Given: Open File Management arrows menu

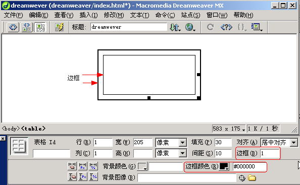Looking at the screenshot, I should click(x=175, y=27).
